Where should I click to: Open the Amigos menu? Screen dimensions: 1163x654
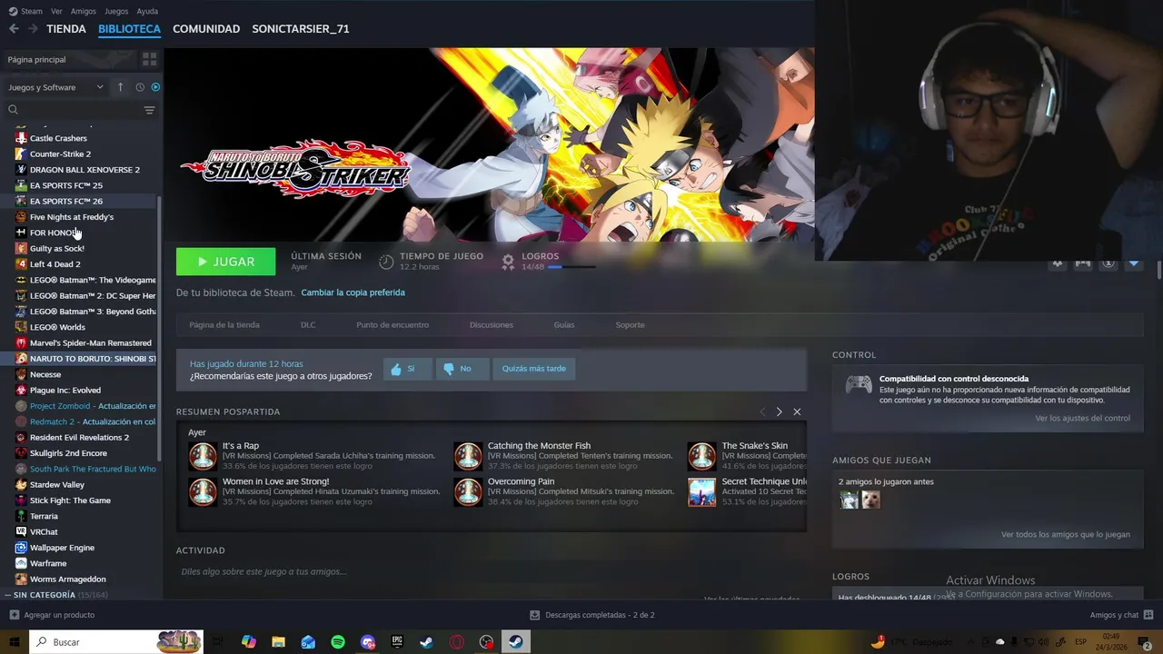(x=84, y=11)
